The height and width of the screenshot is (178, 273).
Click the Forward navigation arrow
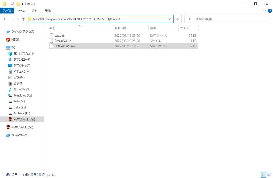tap(12, 19)
